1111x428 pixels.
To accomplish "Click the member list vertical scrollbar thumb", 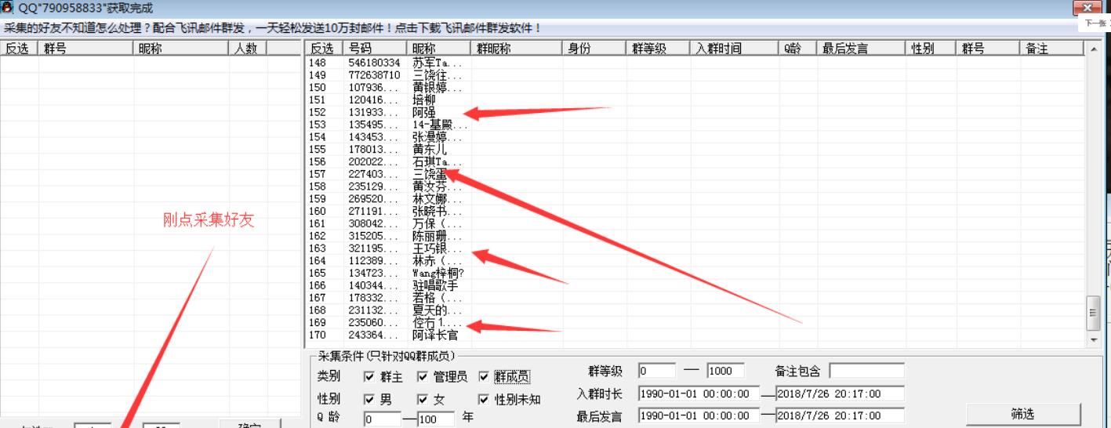I will [x=1095, y=314].
